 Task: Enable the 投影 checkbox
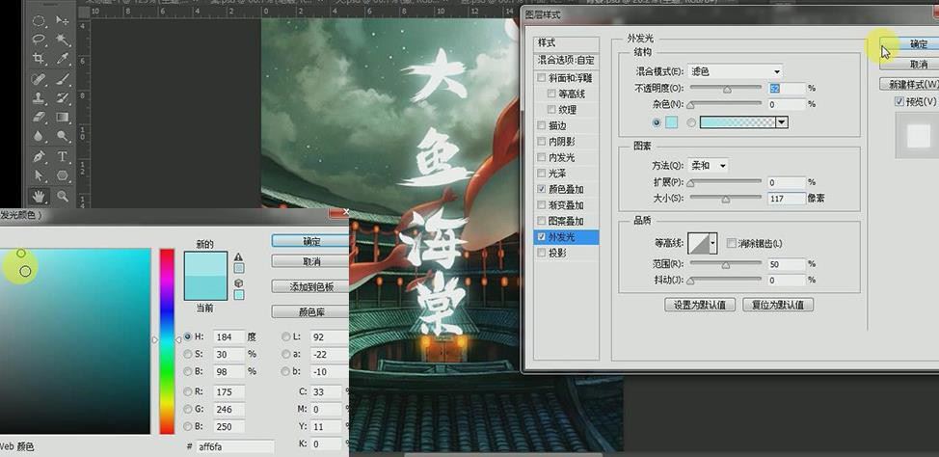(x=542, y=253)
